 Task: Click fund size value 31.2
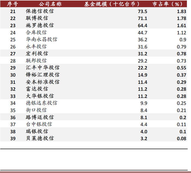142,54
